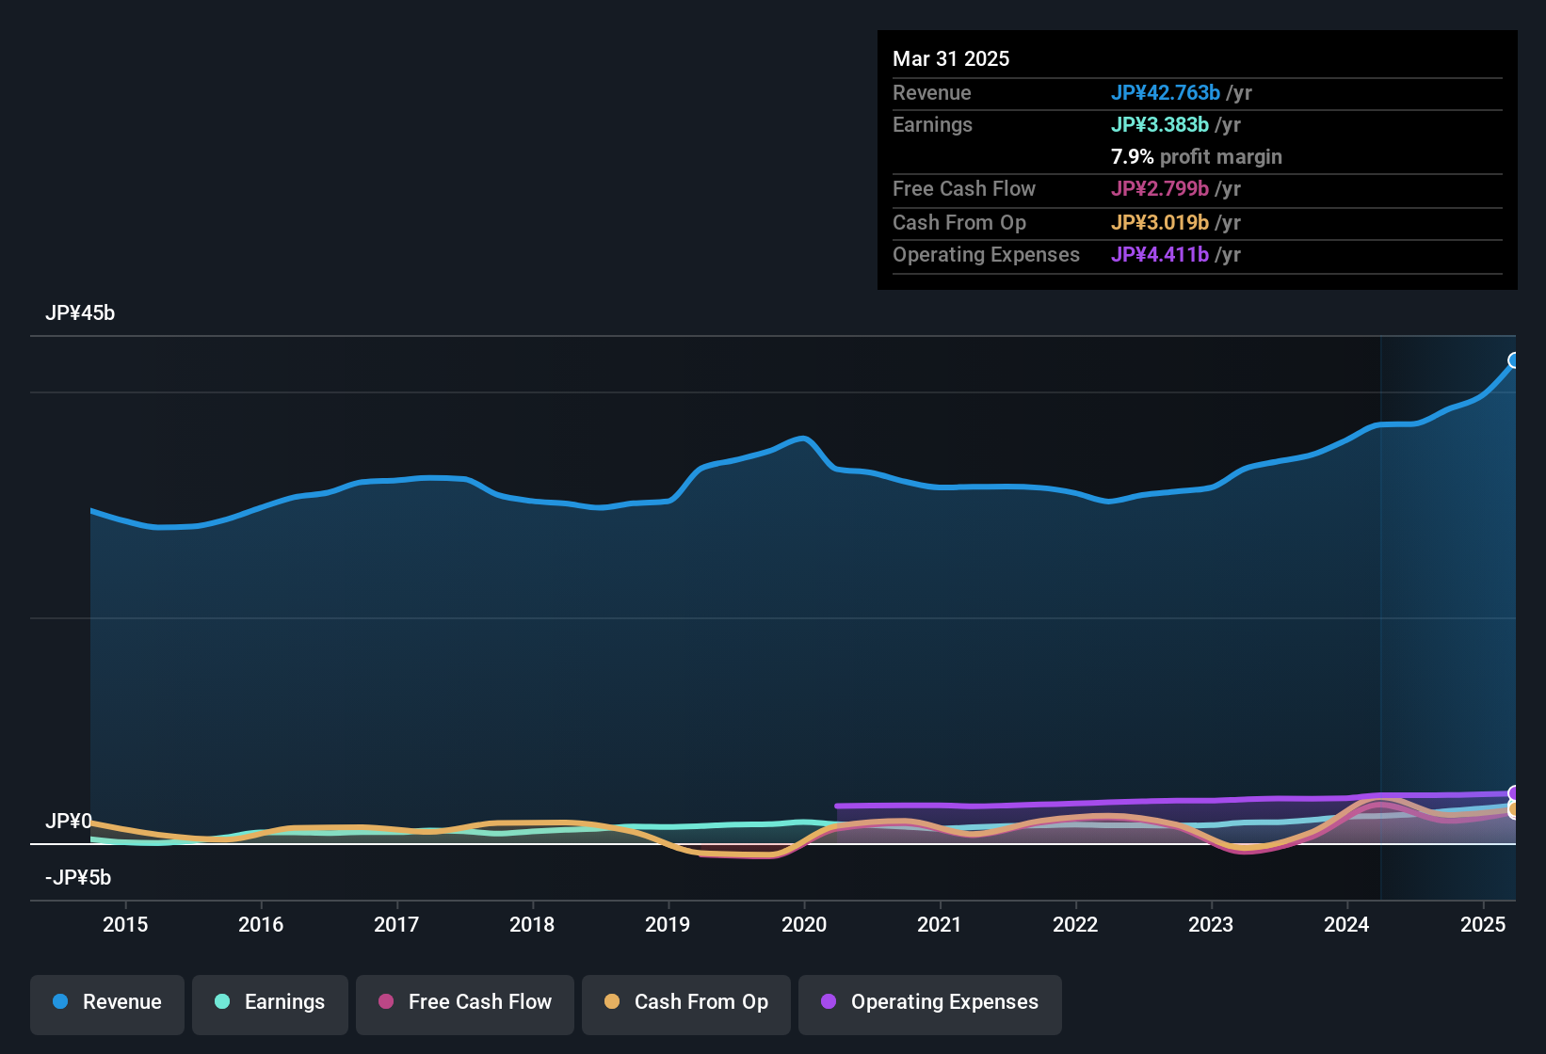Image resolution: width=1546 pixels, height=1054 pixels.
Task: Click the Cash From Op orange endpoint marker
Action: click(x=1514, y=809)
